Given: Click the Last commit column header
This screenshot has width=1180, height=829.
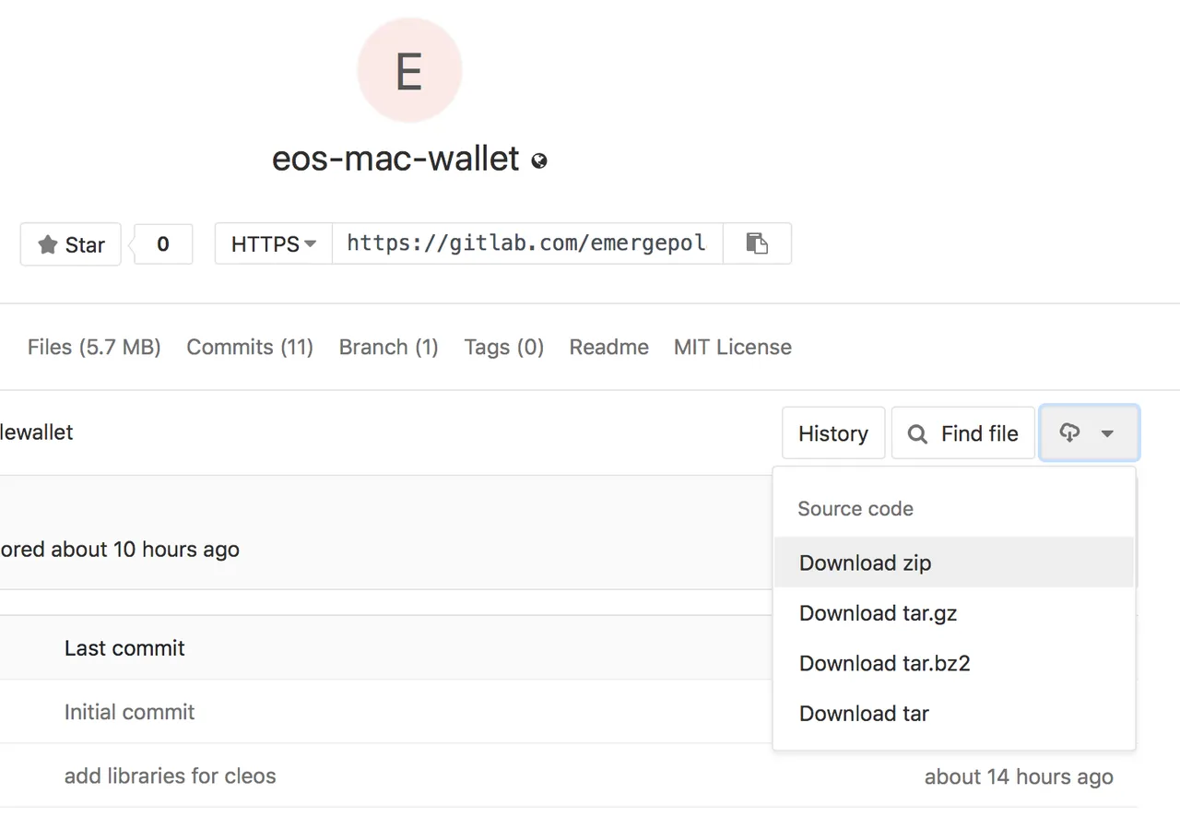Looking at the screenshot, I should click(124, 648).
